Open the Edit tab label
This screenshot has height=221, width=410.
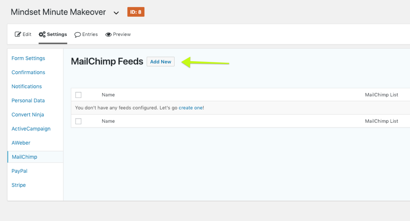27,34
